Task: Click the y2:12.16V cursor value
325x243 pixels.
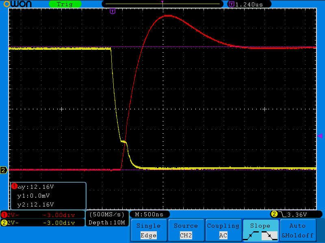Action: click(x=35, y=205)
